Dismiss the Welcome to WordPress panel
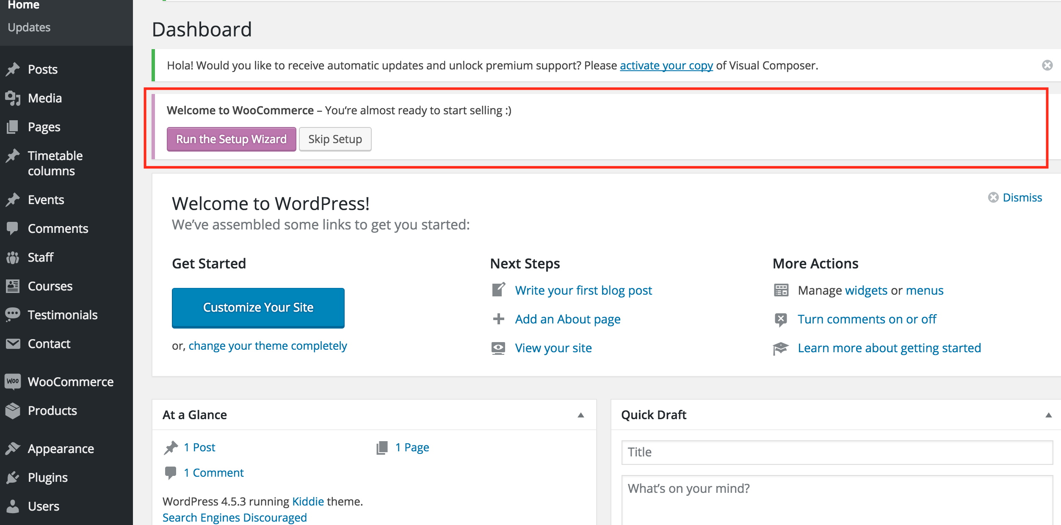Image resolution: width=1061 pixels, height=525 pixels. click(x=1015, y=198)
